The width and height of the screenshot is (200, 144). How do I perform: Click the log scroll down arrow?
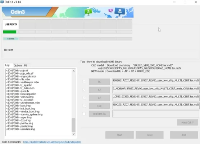(x=73, y=134)
